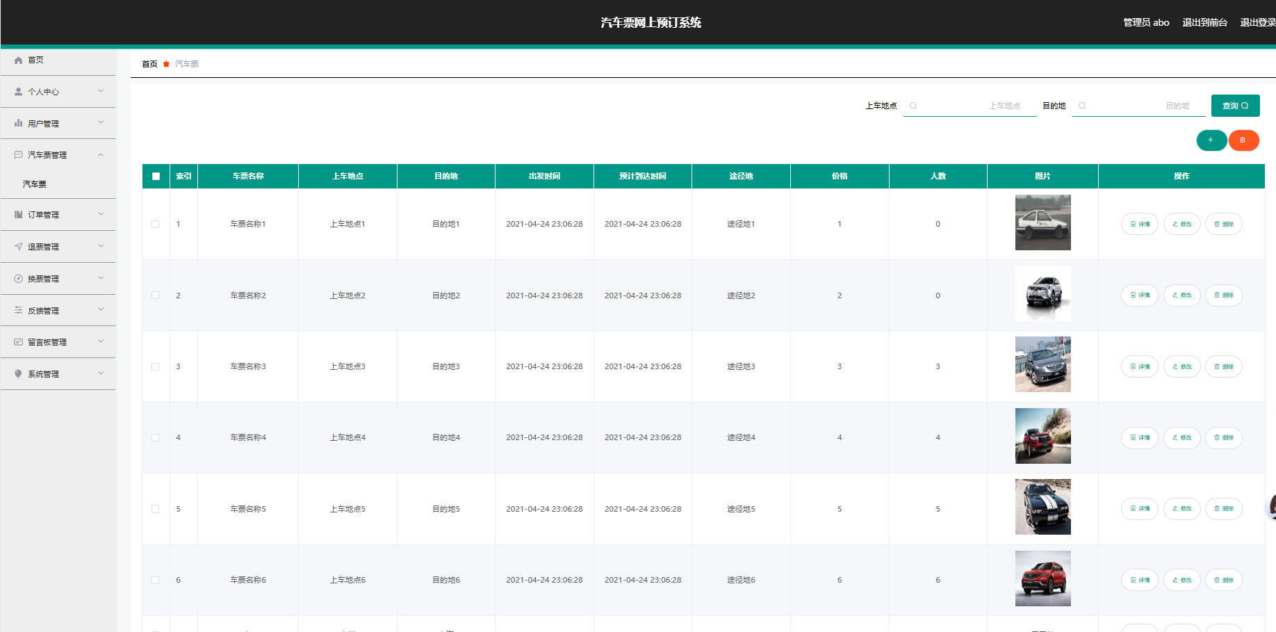1276x632 pixels.
Task: Open the red SUV thumbnail in row 6
Action: [x=1042, y=578]
